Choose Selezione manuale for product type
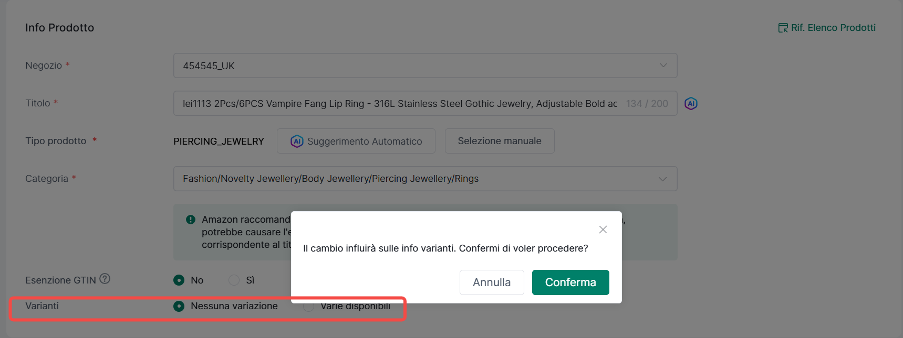This screenshot has width=903, height=338. pos(499,141)
